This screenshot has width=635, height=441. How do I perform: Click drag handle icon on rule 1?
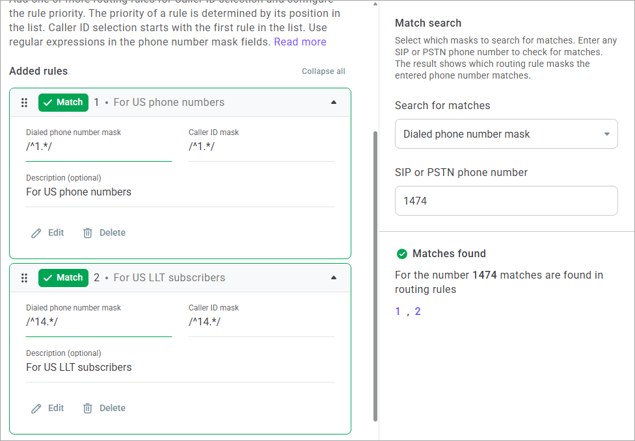coord(24,103)
